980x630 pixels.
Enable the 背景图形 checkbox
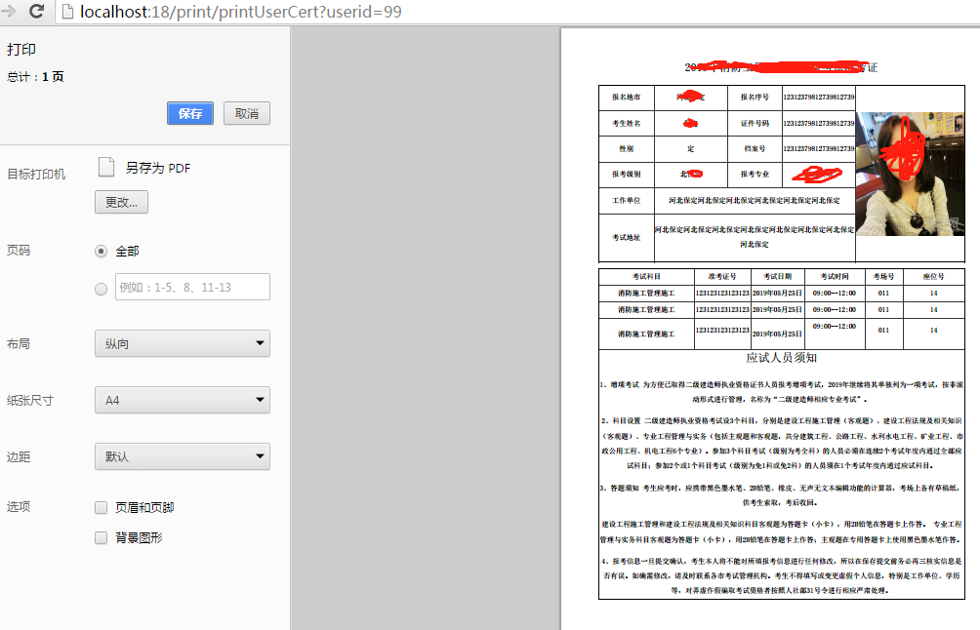[101, 537]
